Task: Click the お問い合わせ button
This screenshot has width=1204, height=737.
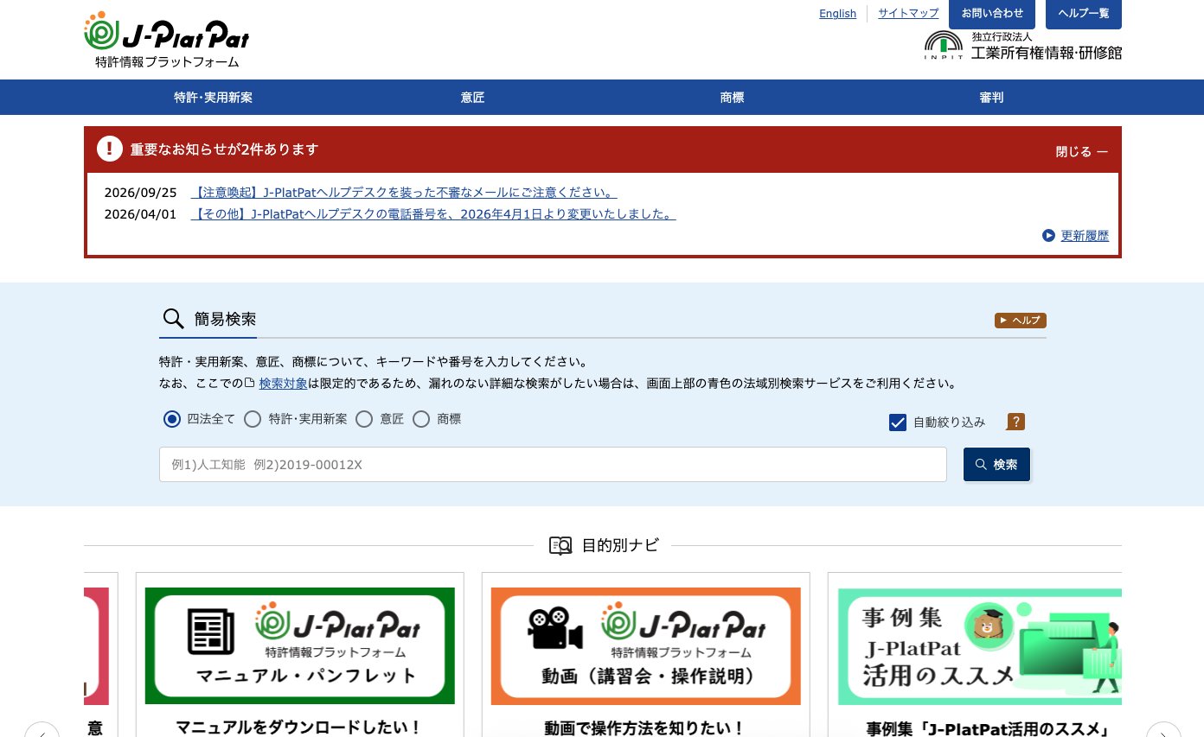Action: click(992, 14)
